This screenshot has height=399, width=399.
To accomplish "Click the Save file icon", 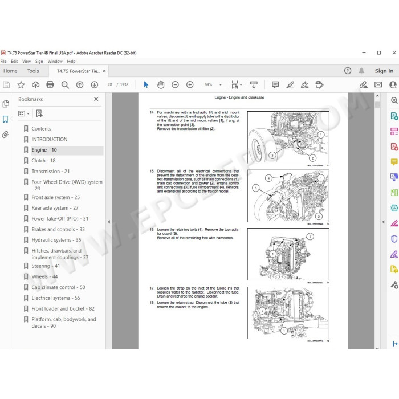I will coord(6,85).
